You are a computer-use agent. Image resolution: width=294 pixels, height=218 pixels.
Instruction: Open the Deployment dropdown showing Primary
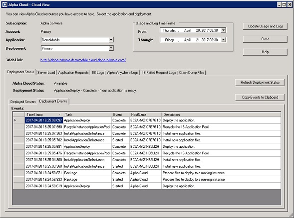tap(111, 48)
